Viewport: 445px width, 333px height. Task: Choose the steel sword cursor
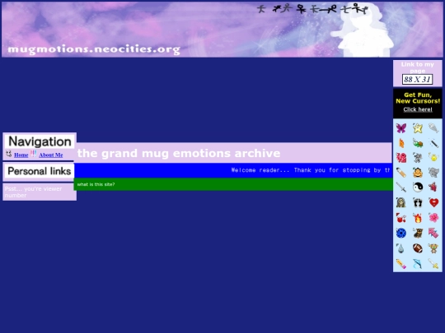coord(401,187)
